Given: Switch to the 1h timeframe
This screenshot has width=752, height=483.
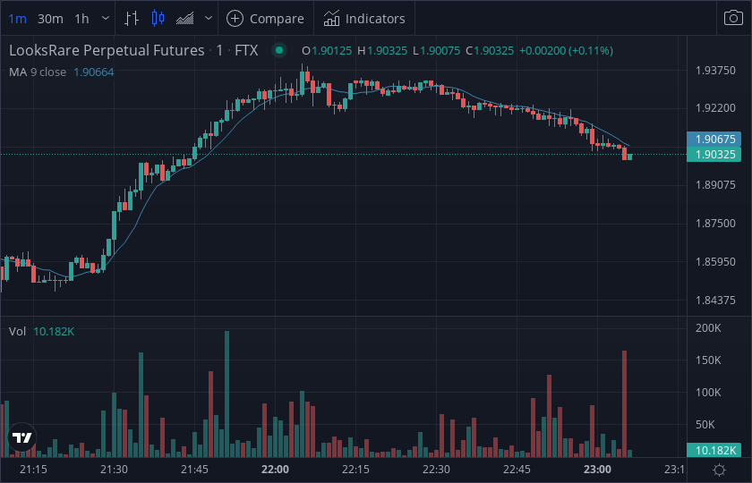Looking at the screenshot, I should 82,19.
